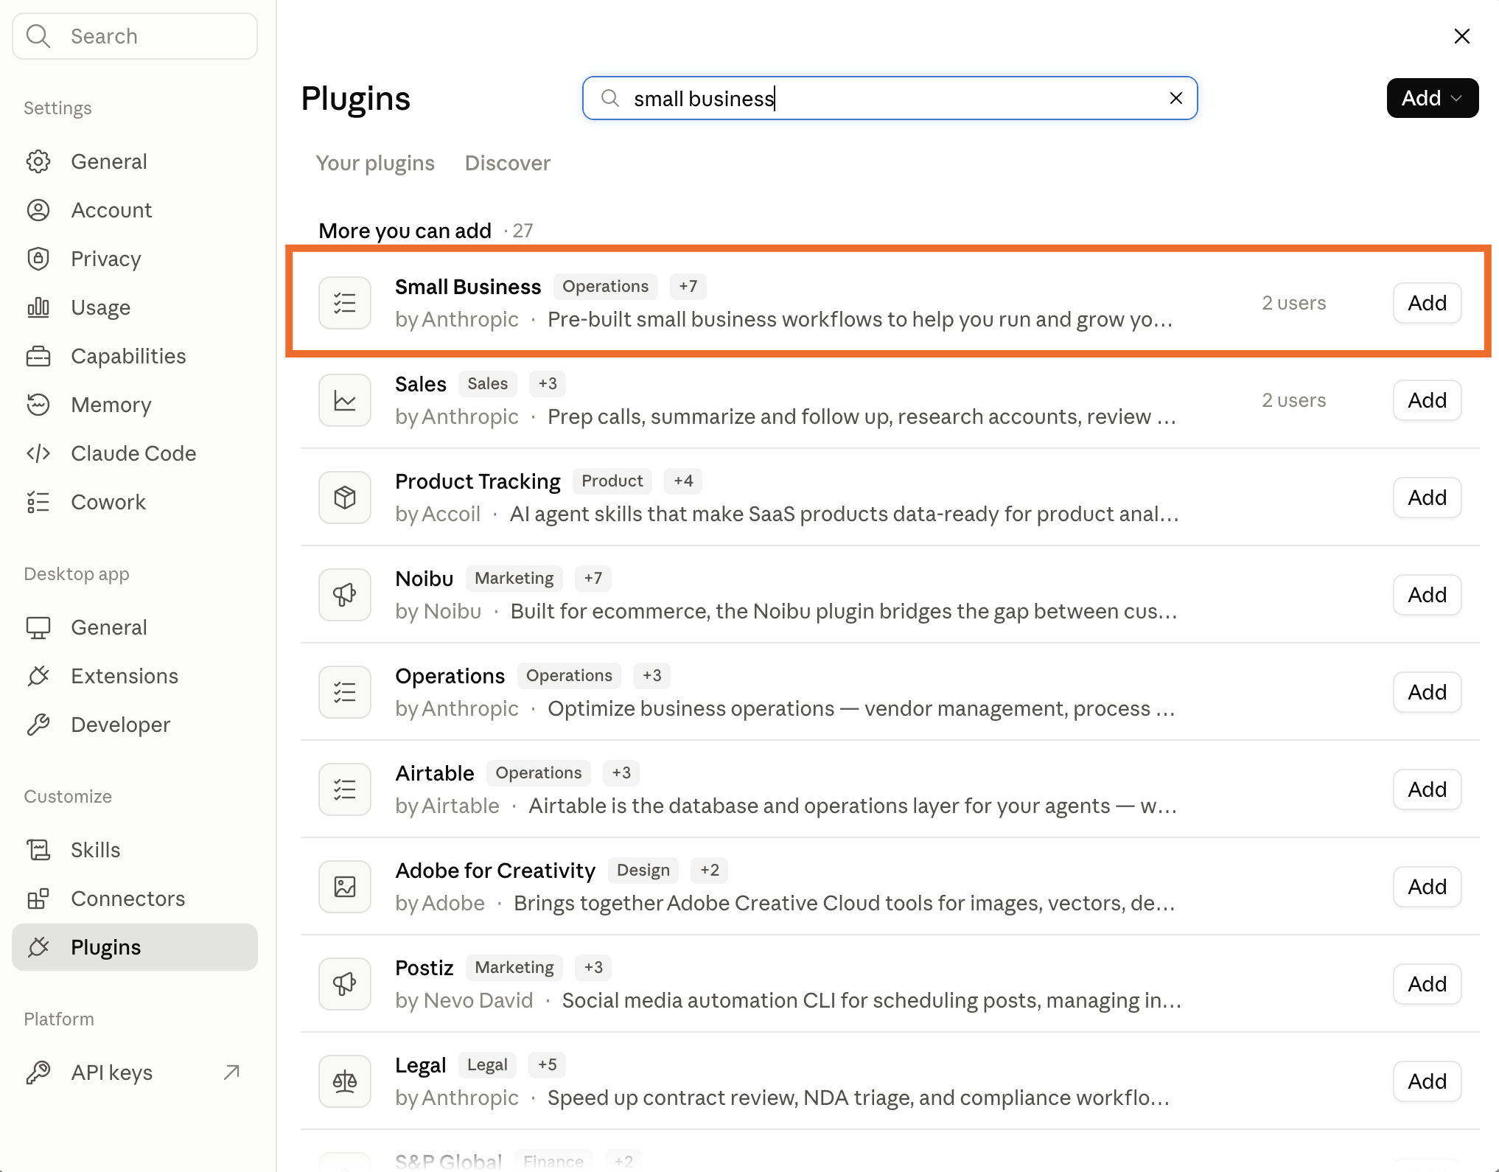Click the Noibu megaphone icon

tap(345, 595)
